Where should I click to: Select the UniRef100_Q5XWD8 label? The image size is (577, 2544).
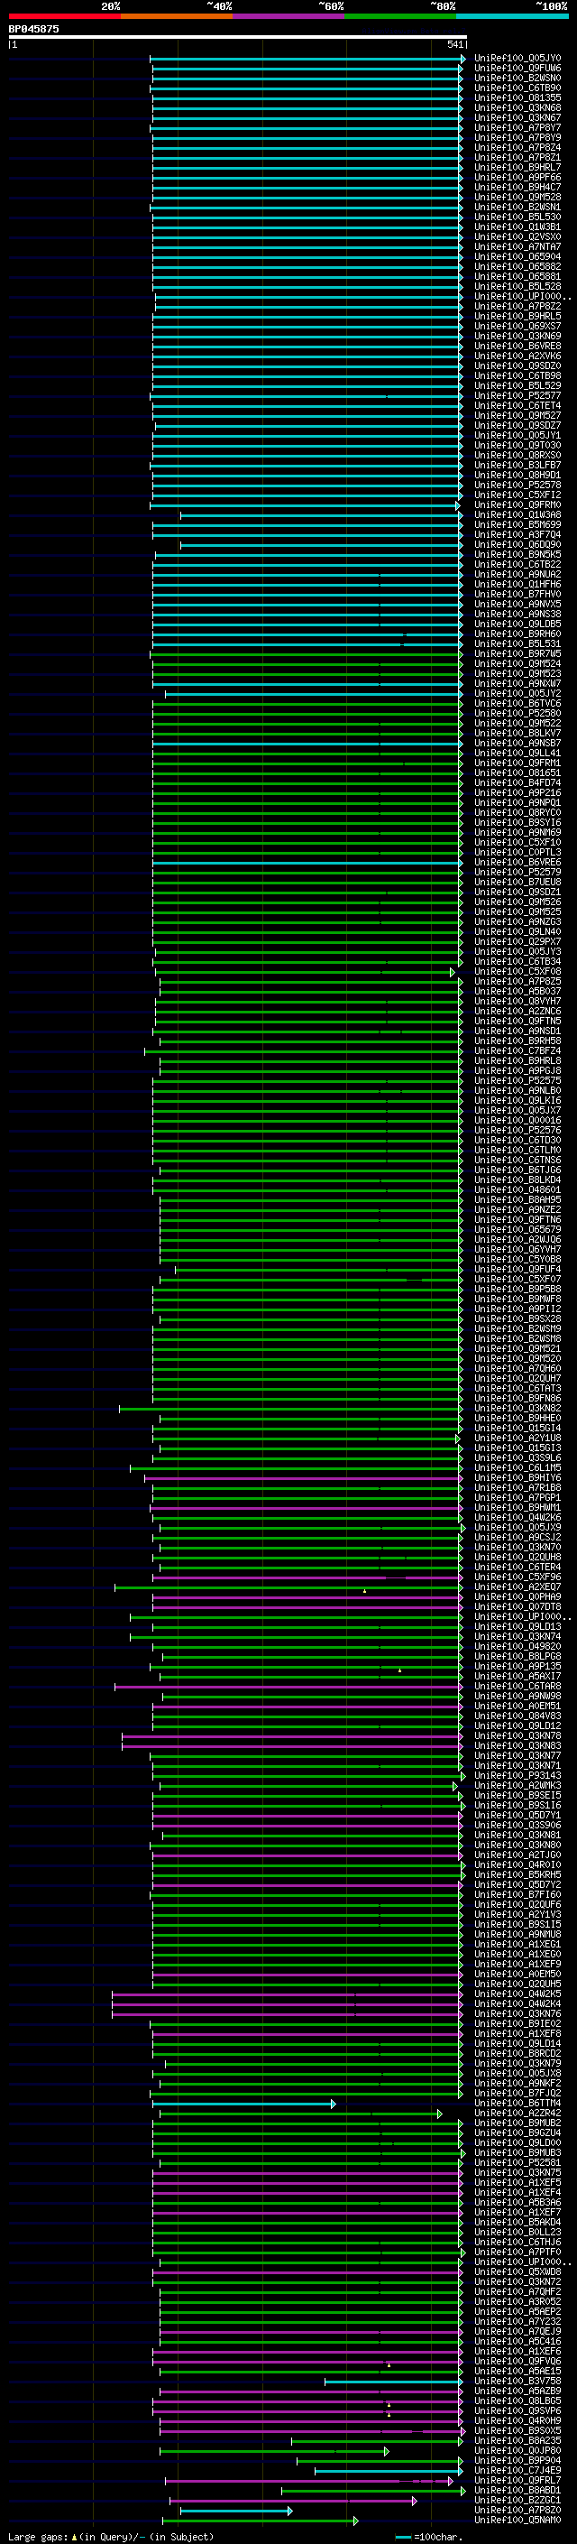(517, 2272)
